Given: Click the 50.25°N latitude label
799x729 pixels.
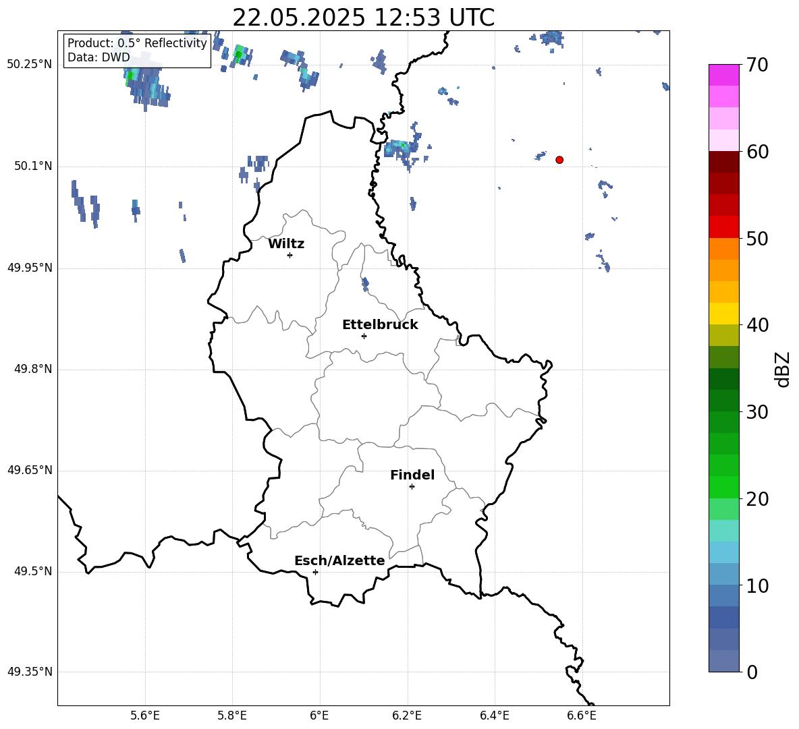Looking at the screenshot, I should click(x=30, y=65).
